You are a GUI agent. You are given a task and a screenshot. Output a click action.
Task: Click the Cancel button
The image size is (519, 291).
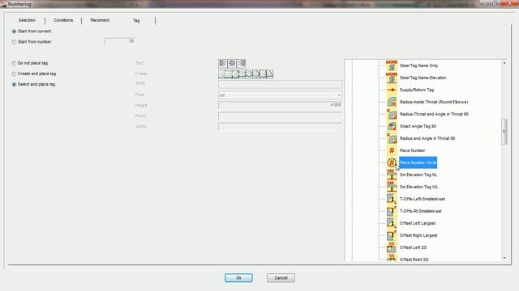[281, 278]
